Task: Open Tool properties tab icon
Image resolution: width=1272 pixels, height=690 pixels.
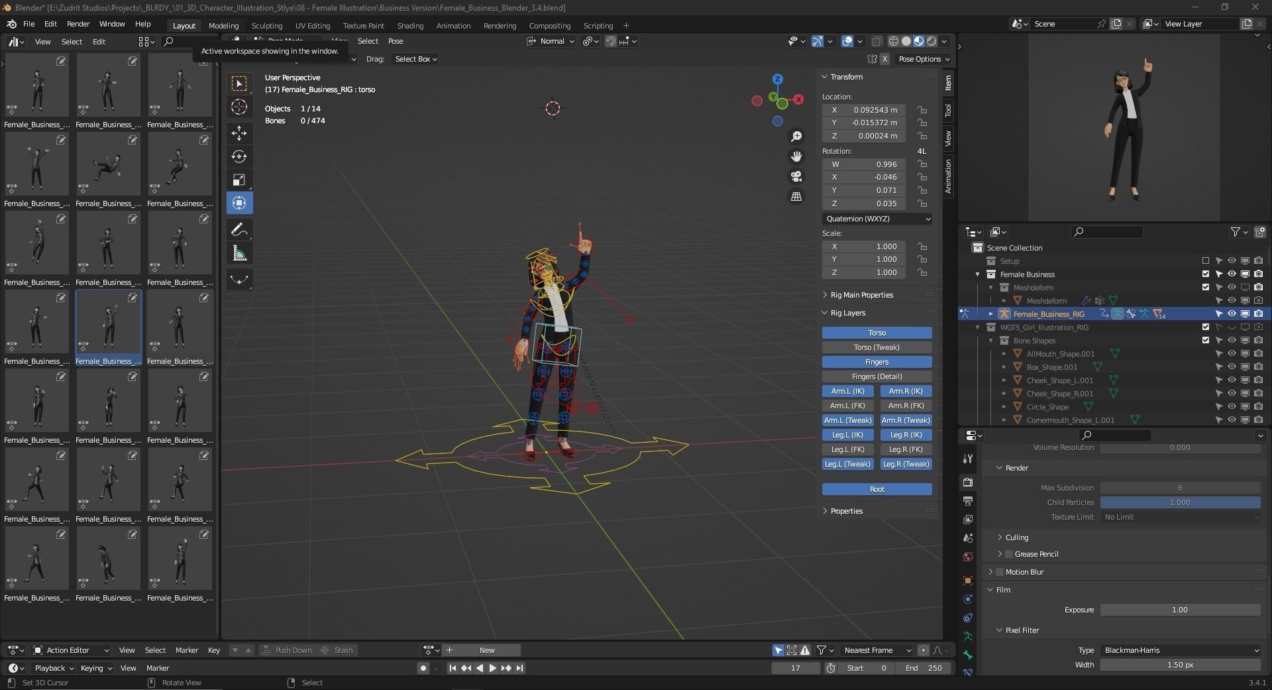Action: (968, 459)
